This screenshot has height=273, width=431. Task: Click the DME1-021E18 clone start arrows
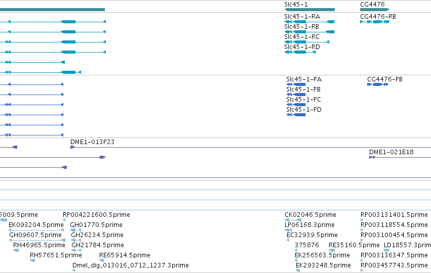372,157
